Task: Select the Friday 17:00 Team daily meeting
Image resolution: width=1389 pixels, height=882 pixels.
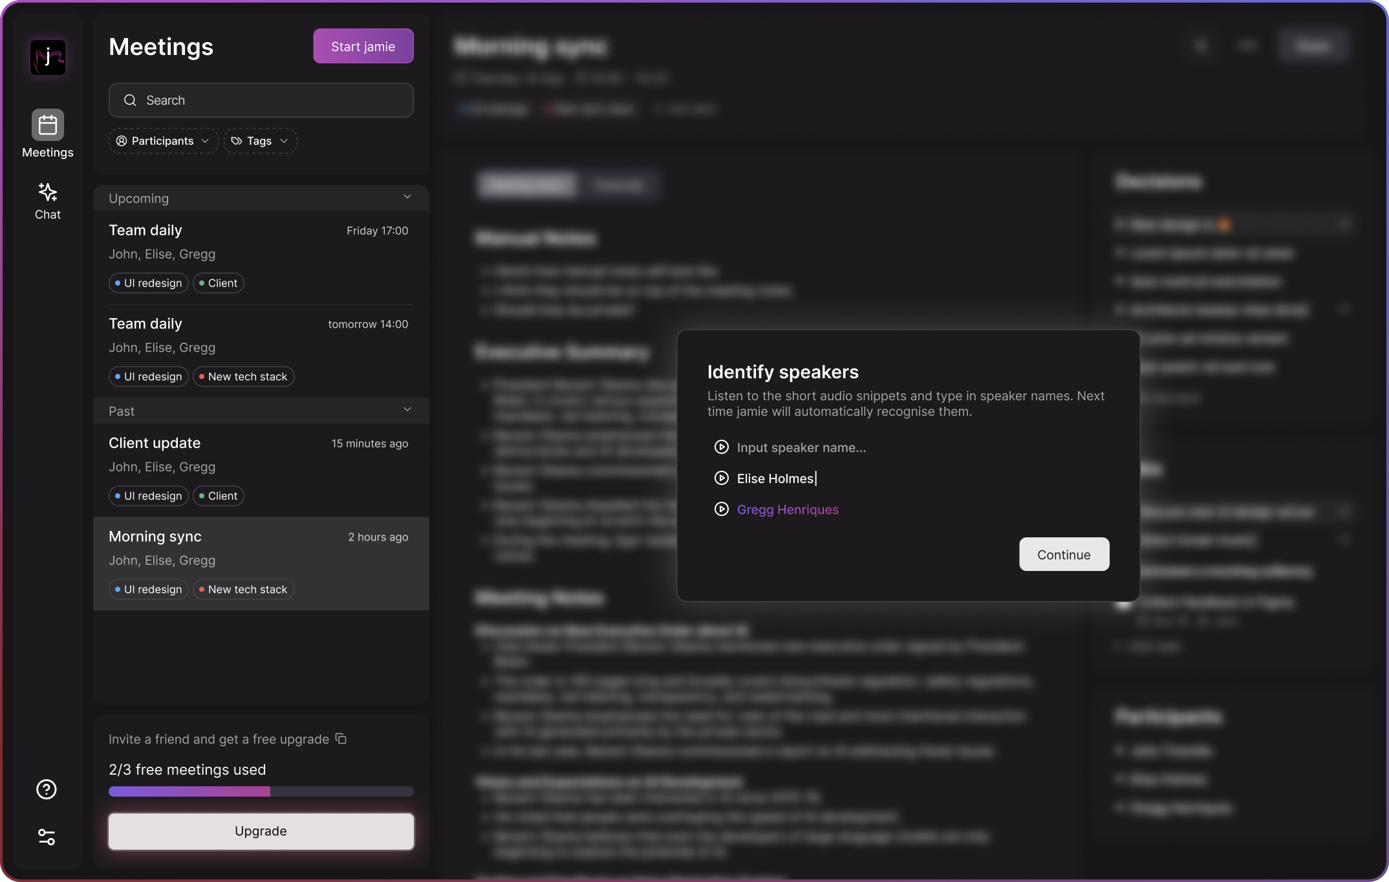Action: click(x=261, y=257)
